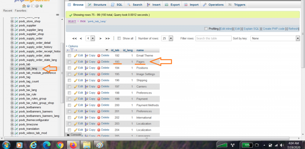Switch to the Structure tab
Viewport: 305px width, 149px height.
(97, 5)
